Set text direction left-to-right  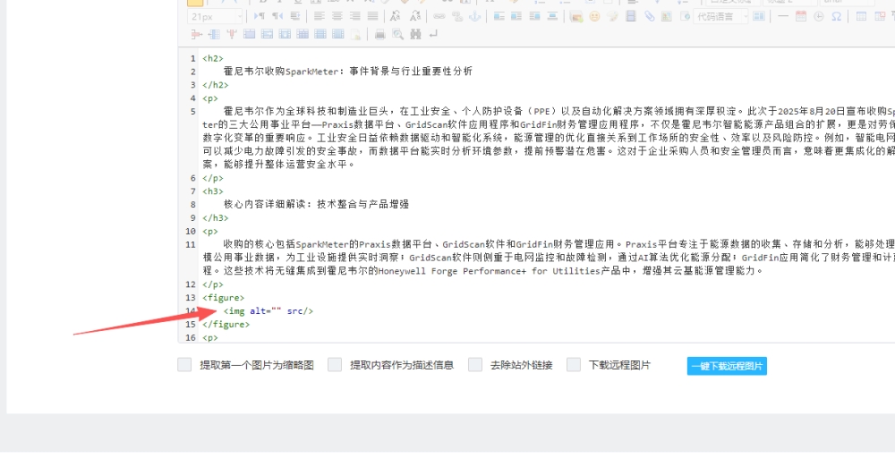260,16
